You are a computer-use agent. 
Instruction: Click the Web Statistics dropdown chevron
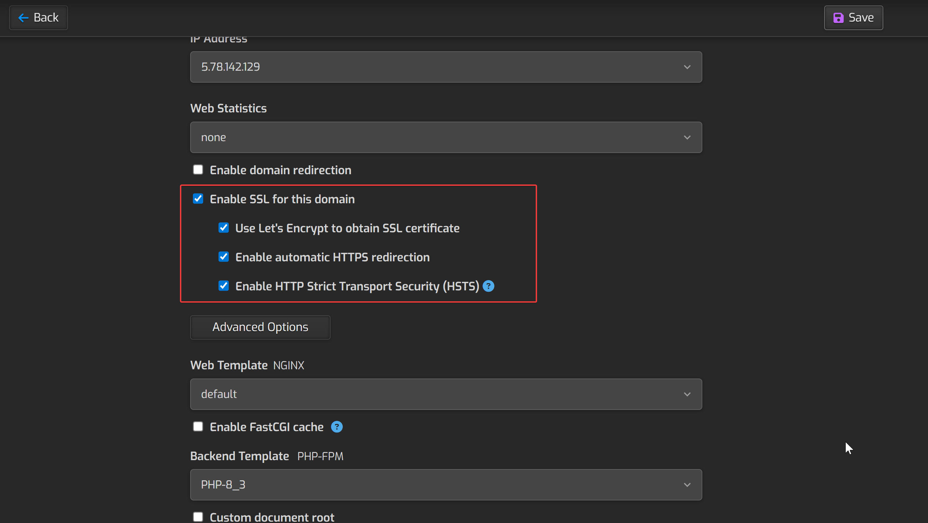tap(687, 137)
